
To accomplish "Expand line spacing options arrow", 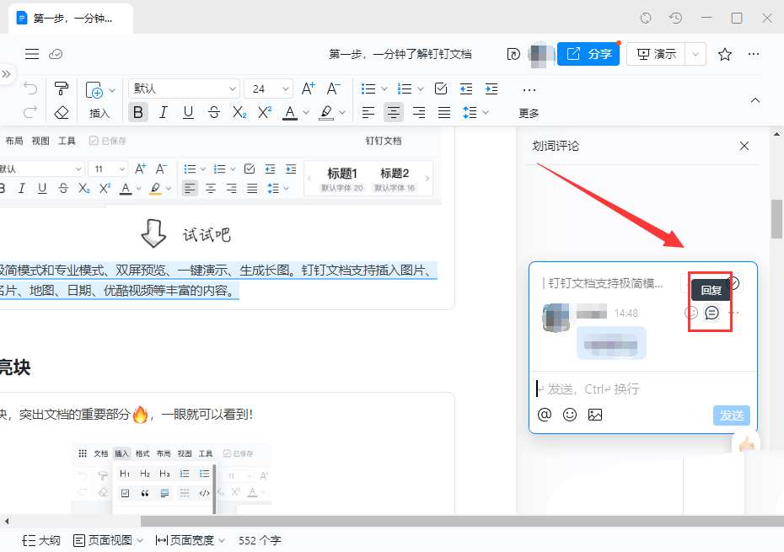I will coord(485,112).
